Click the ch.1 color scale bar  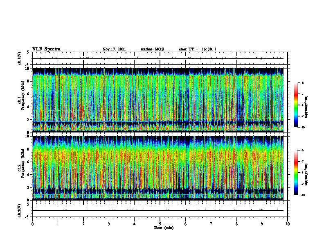click(x=296, y=105)
